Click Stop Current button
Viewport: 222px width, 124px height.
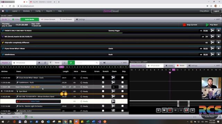click(190, 25)
